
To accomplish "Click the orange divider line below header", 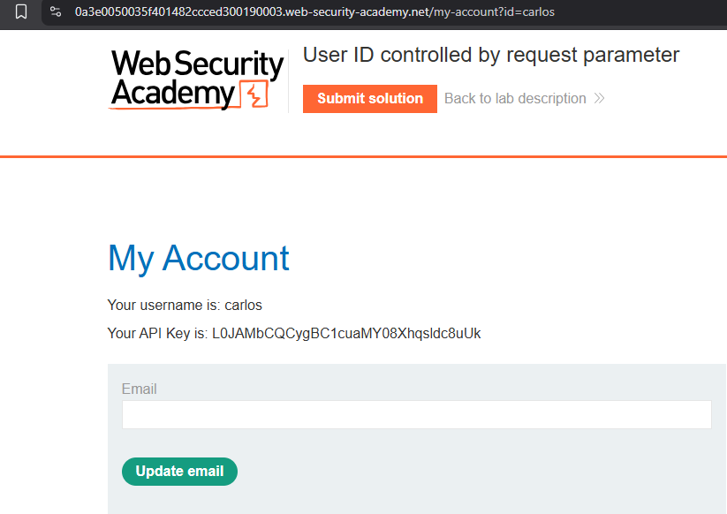I will (x=363, y=156).
